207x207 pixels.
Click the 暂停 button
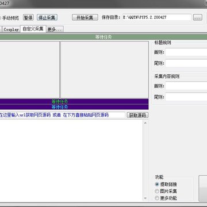point(28,17)
